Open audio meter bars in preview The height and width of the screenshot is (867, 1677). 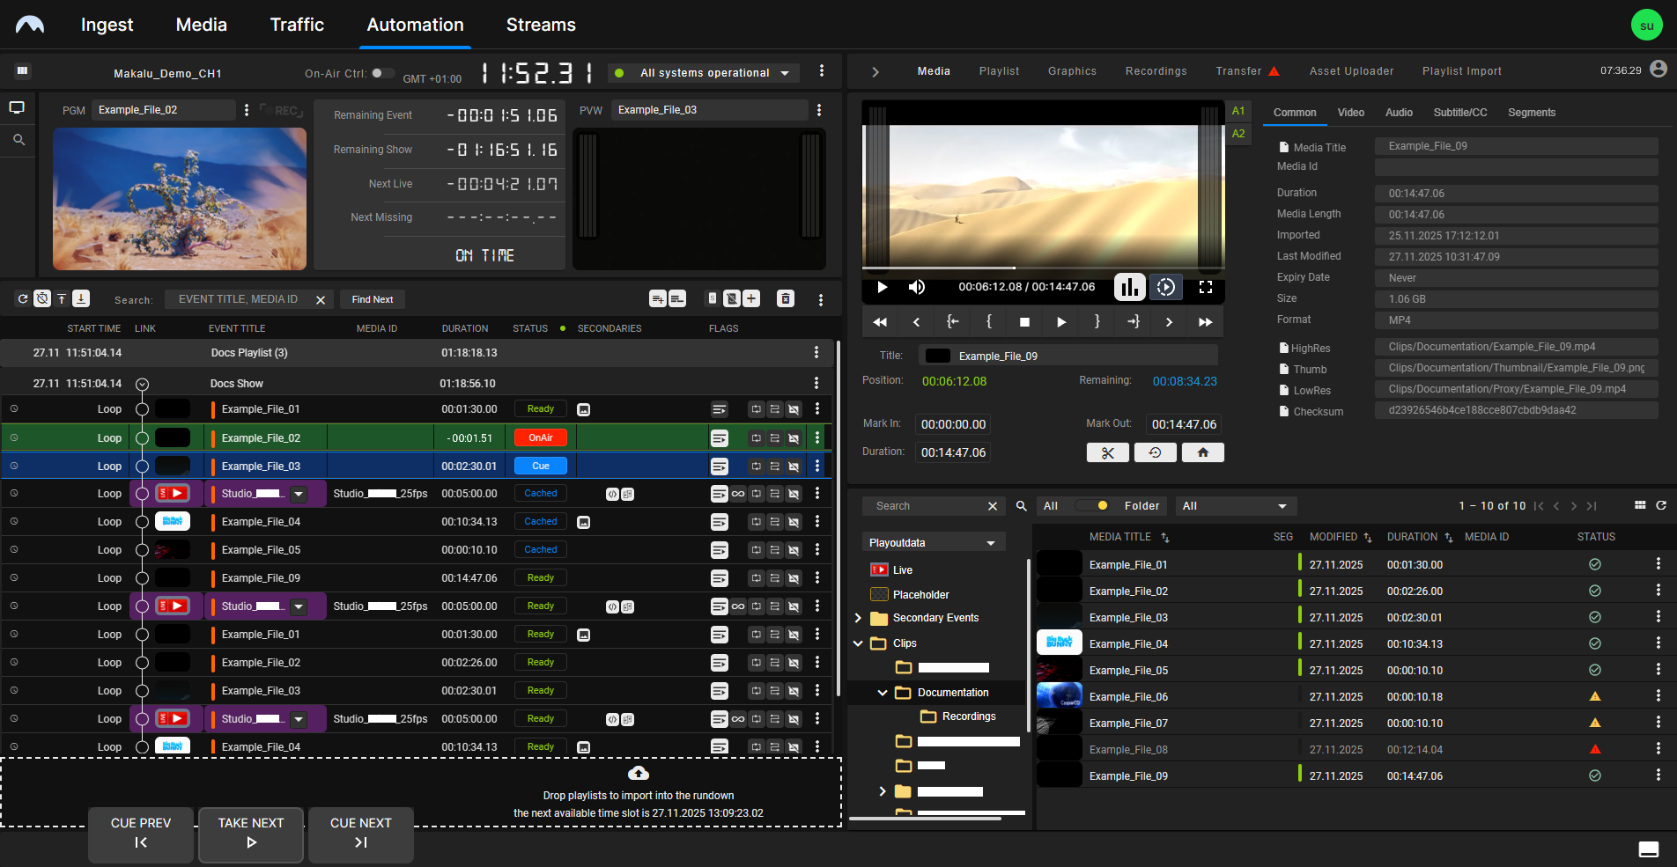1129,287
